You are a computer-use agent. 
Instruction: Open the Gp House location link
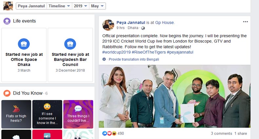pos(165,23)
